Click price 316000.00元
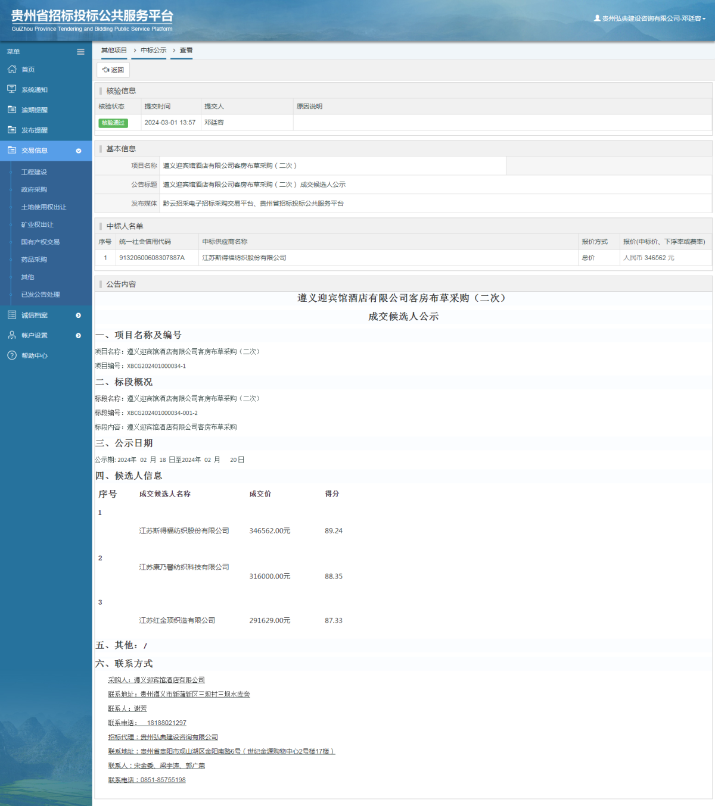This screenshot has width=715, height=806. pyautogui.click(x=270, y=576)
